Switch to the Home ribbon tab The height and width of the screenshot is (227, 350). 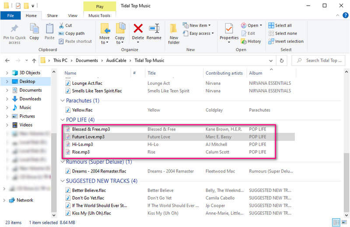(31, 16)
